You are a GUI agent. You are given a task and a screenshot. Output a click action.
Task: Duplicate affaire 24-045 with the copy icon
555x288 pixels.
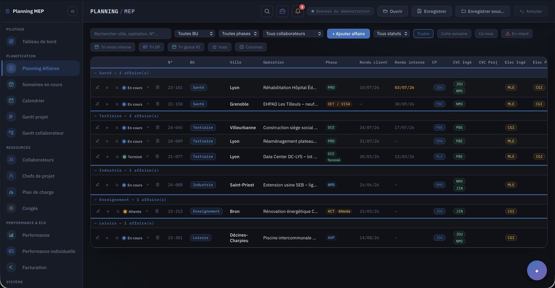[x=117, y=128]
